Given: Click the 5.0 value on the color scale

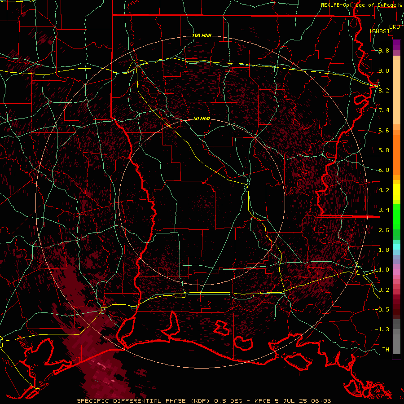Looking at the screenshot, I should tap(383, 170).
